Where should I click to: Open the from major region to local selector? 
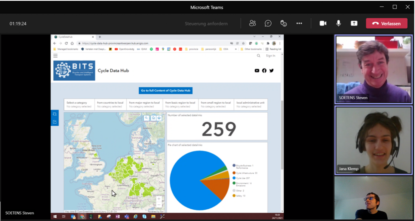pyautogui.click(x=145, y=105)
